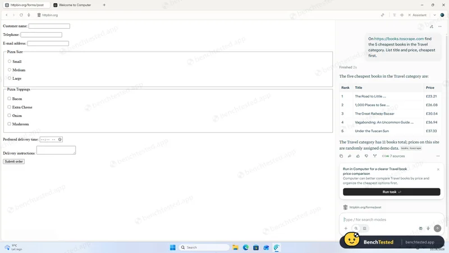The height and width of the screenshot is (253, 449).
Task: Send the message with the arrow-up button
Action: click(437, 228)
